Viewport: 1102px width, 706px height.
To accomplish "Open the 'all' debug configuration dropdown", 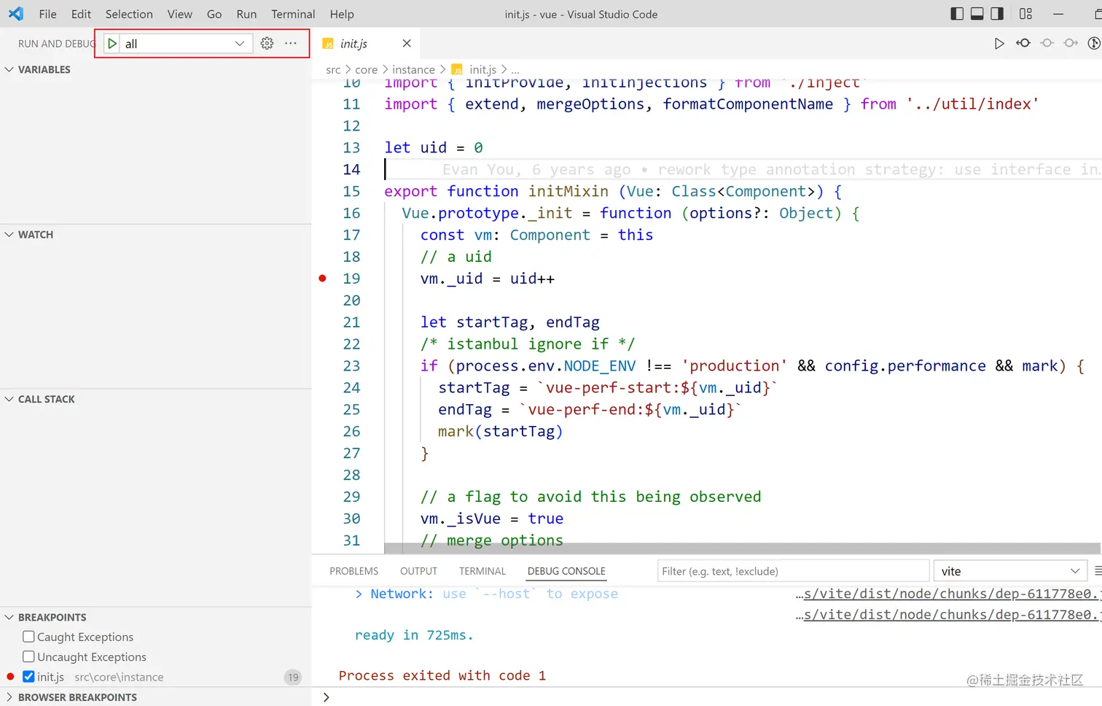I will point(186,44).
